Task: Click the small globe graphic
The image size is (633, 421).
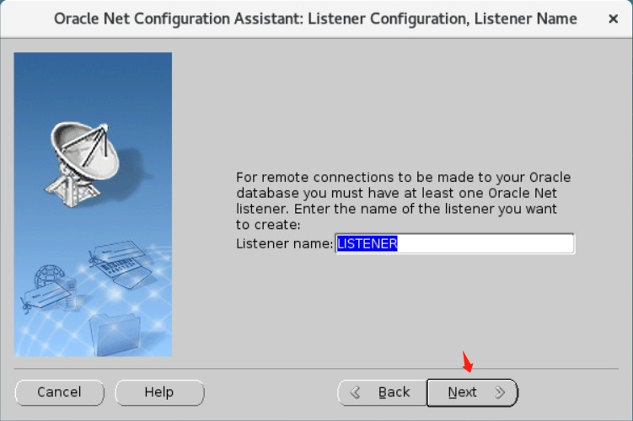Action: (48, 275)
